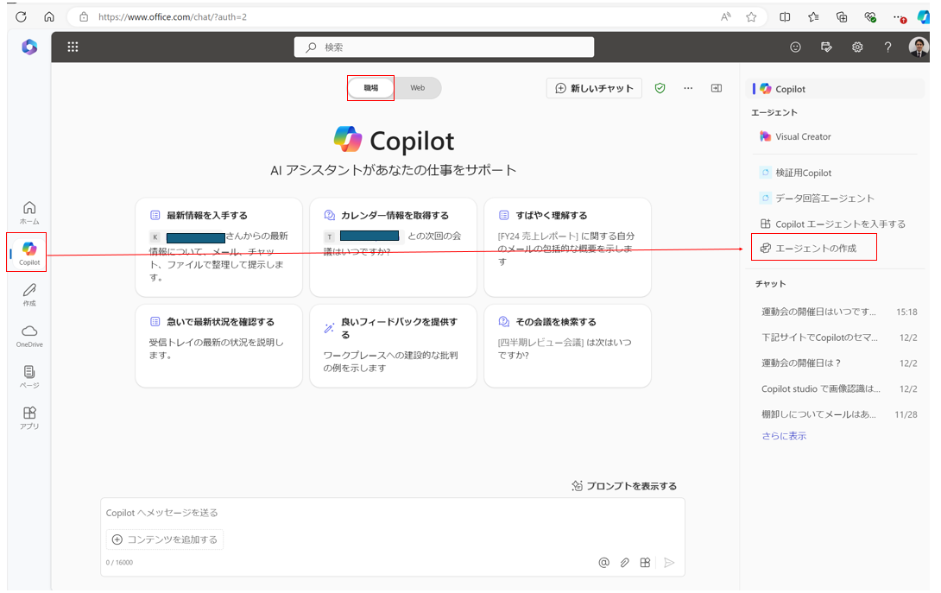941x593 pixels.
Task: Click the Read aloud icon in address bar
Action: (725, 16)
